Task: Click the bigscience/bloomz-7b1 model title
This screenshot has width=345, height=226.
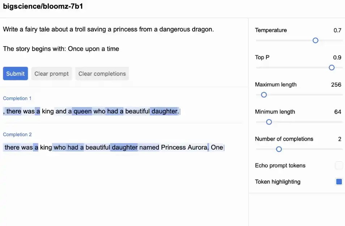Action: pos(43,7)
